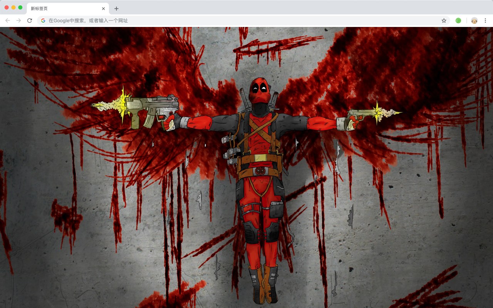This screenshot has height=308, width=493.
Task: Close window with red button
Action: point(7,7)
